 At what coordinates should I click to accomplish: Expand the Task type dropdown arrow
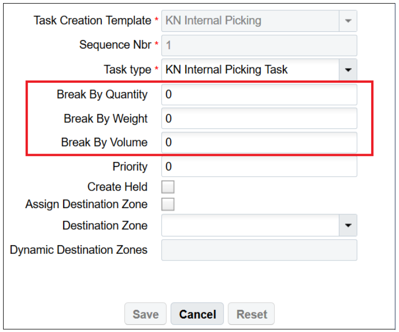348,69
